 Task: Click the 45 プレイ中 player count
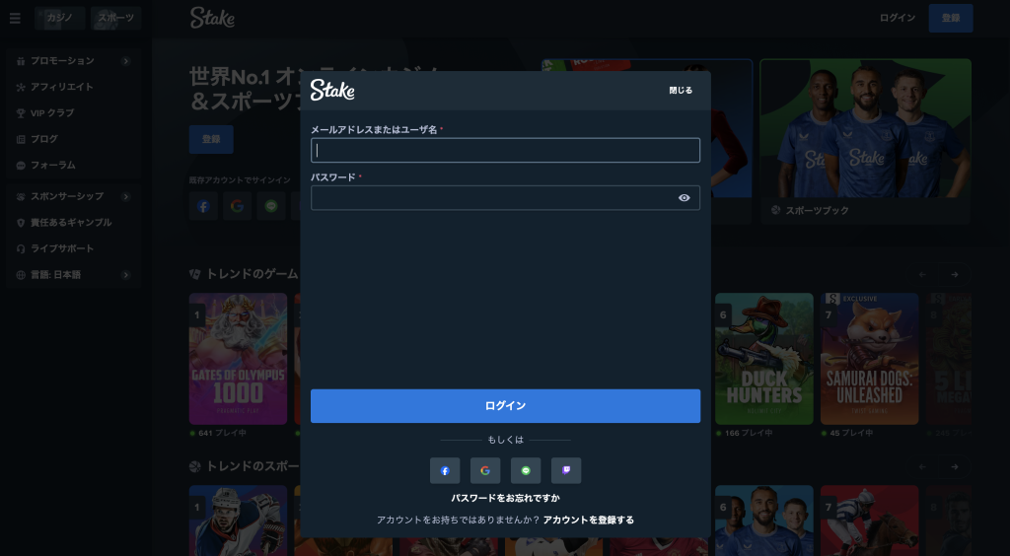851,433
